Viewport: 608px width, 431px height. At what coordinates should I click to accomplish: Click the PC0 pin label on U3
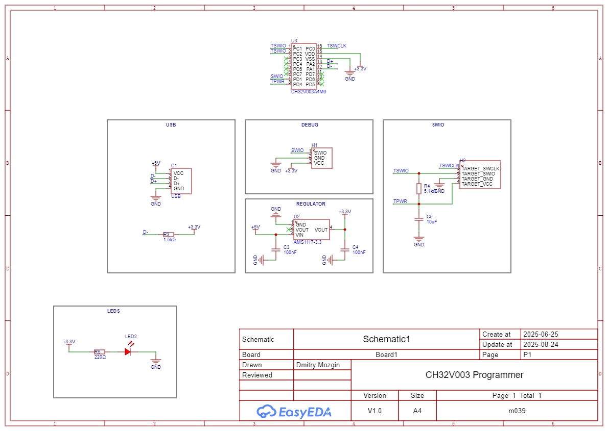coord(310,49)
